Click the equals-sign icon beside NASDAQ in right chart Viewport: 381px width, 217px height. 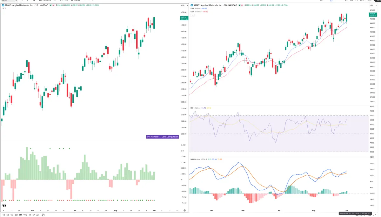pyautogui.click(x=243, y=5)
